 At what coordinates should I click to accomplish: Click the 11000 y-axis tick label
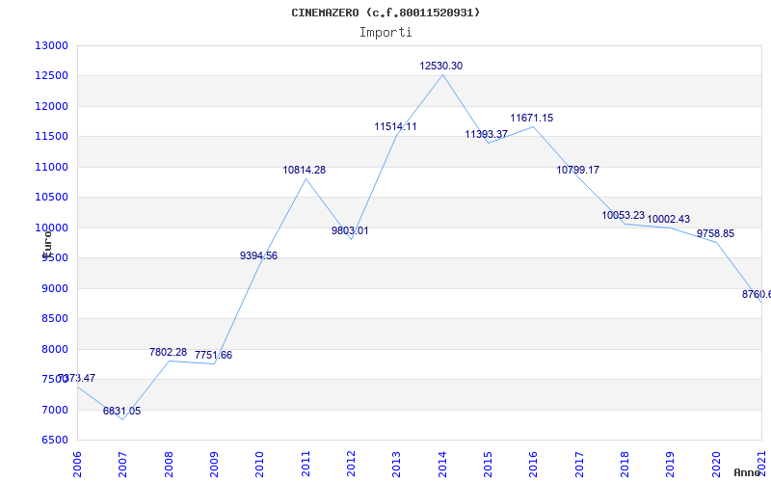coord(51,167)
